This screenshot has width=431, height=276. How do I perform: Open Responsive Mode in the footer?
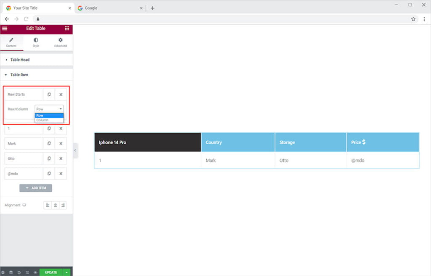[27, 273]
